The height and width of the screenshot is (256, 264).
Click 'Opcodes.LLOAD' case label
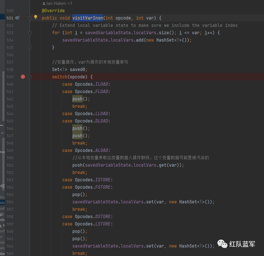tap(91, 114)
